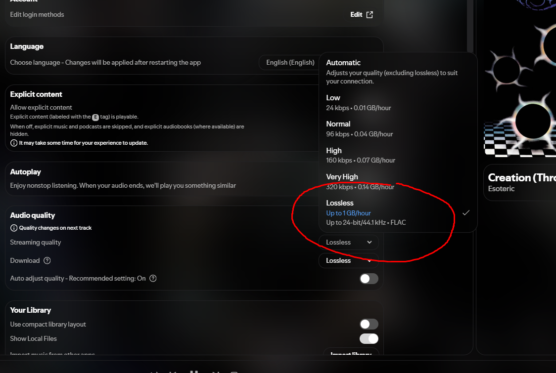The width and height of the screenshot is (556, 373).
Task: Pick the Normal 96 kbps option
Action: coord(398,129)
